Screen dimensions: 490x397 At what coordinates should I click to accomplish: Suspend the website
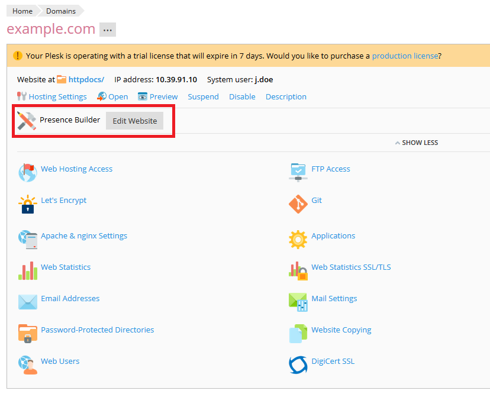coord(203,96)
